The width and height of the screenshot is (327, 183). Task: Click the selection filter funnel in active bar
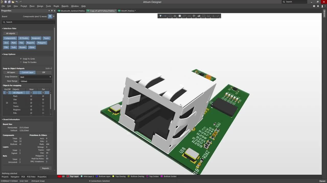pyautogui.click(x=160, y=16)
